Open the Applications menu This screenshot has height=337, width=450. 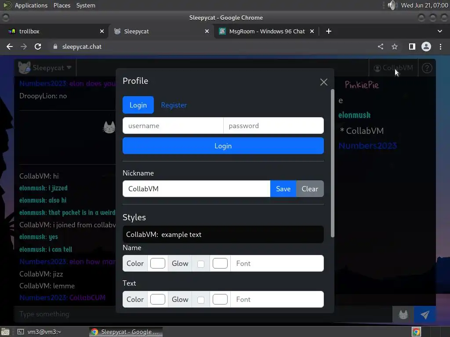coord(31,5)
